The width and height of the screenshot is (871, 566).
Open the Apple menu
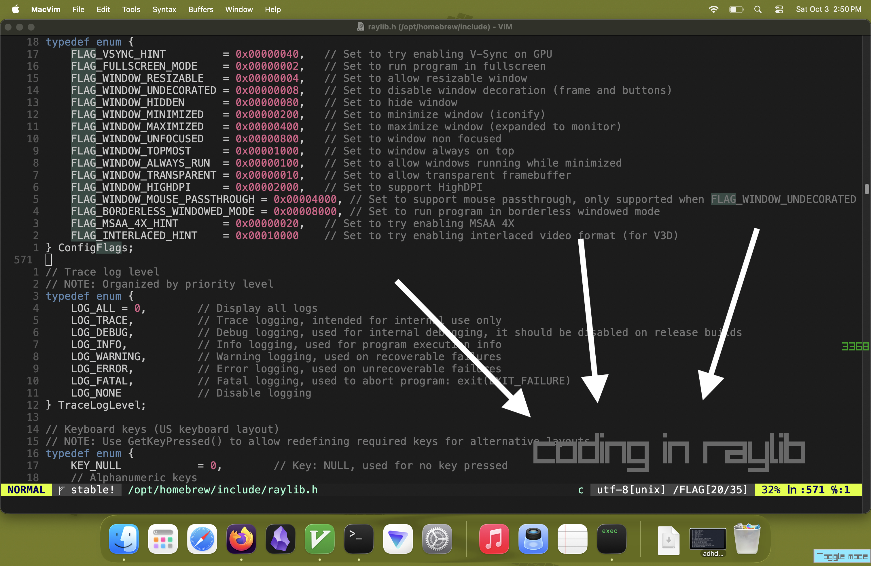coord(15,9)
